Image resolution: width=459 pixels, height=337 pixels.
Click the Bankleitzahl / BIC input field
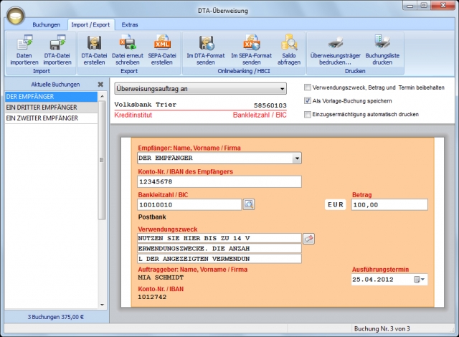point(189,204)
